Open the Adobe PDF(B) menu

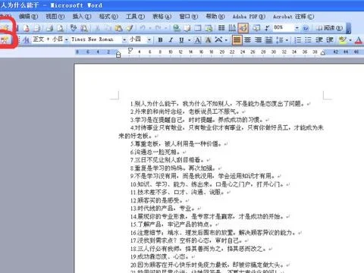coord(249,17)
